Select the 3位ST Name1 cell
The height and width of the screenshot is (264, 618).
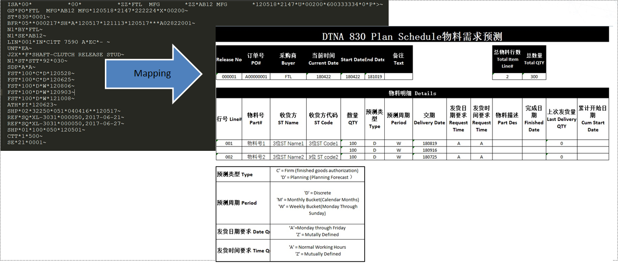click(x=288, y=143)
